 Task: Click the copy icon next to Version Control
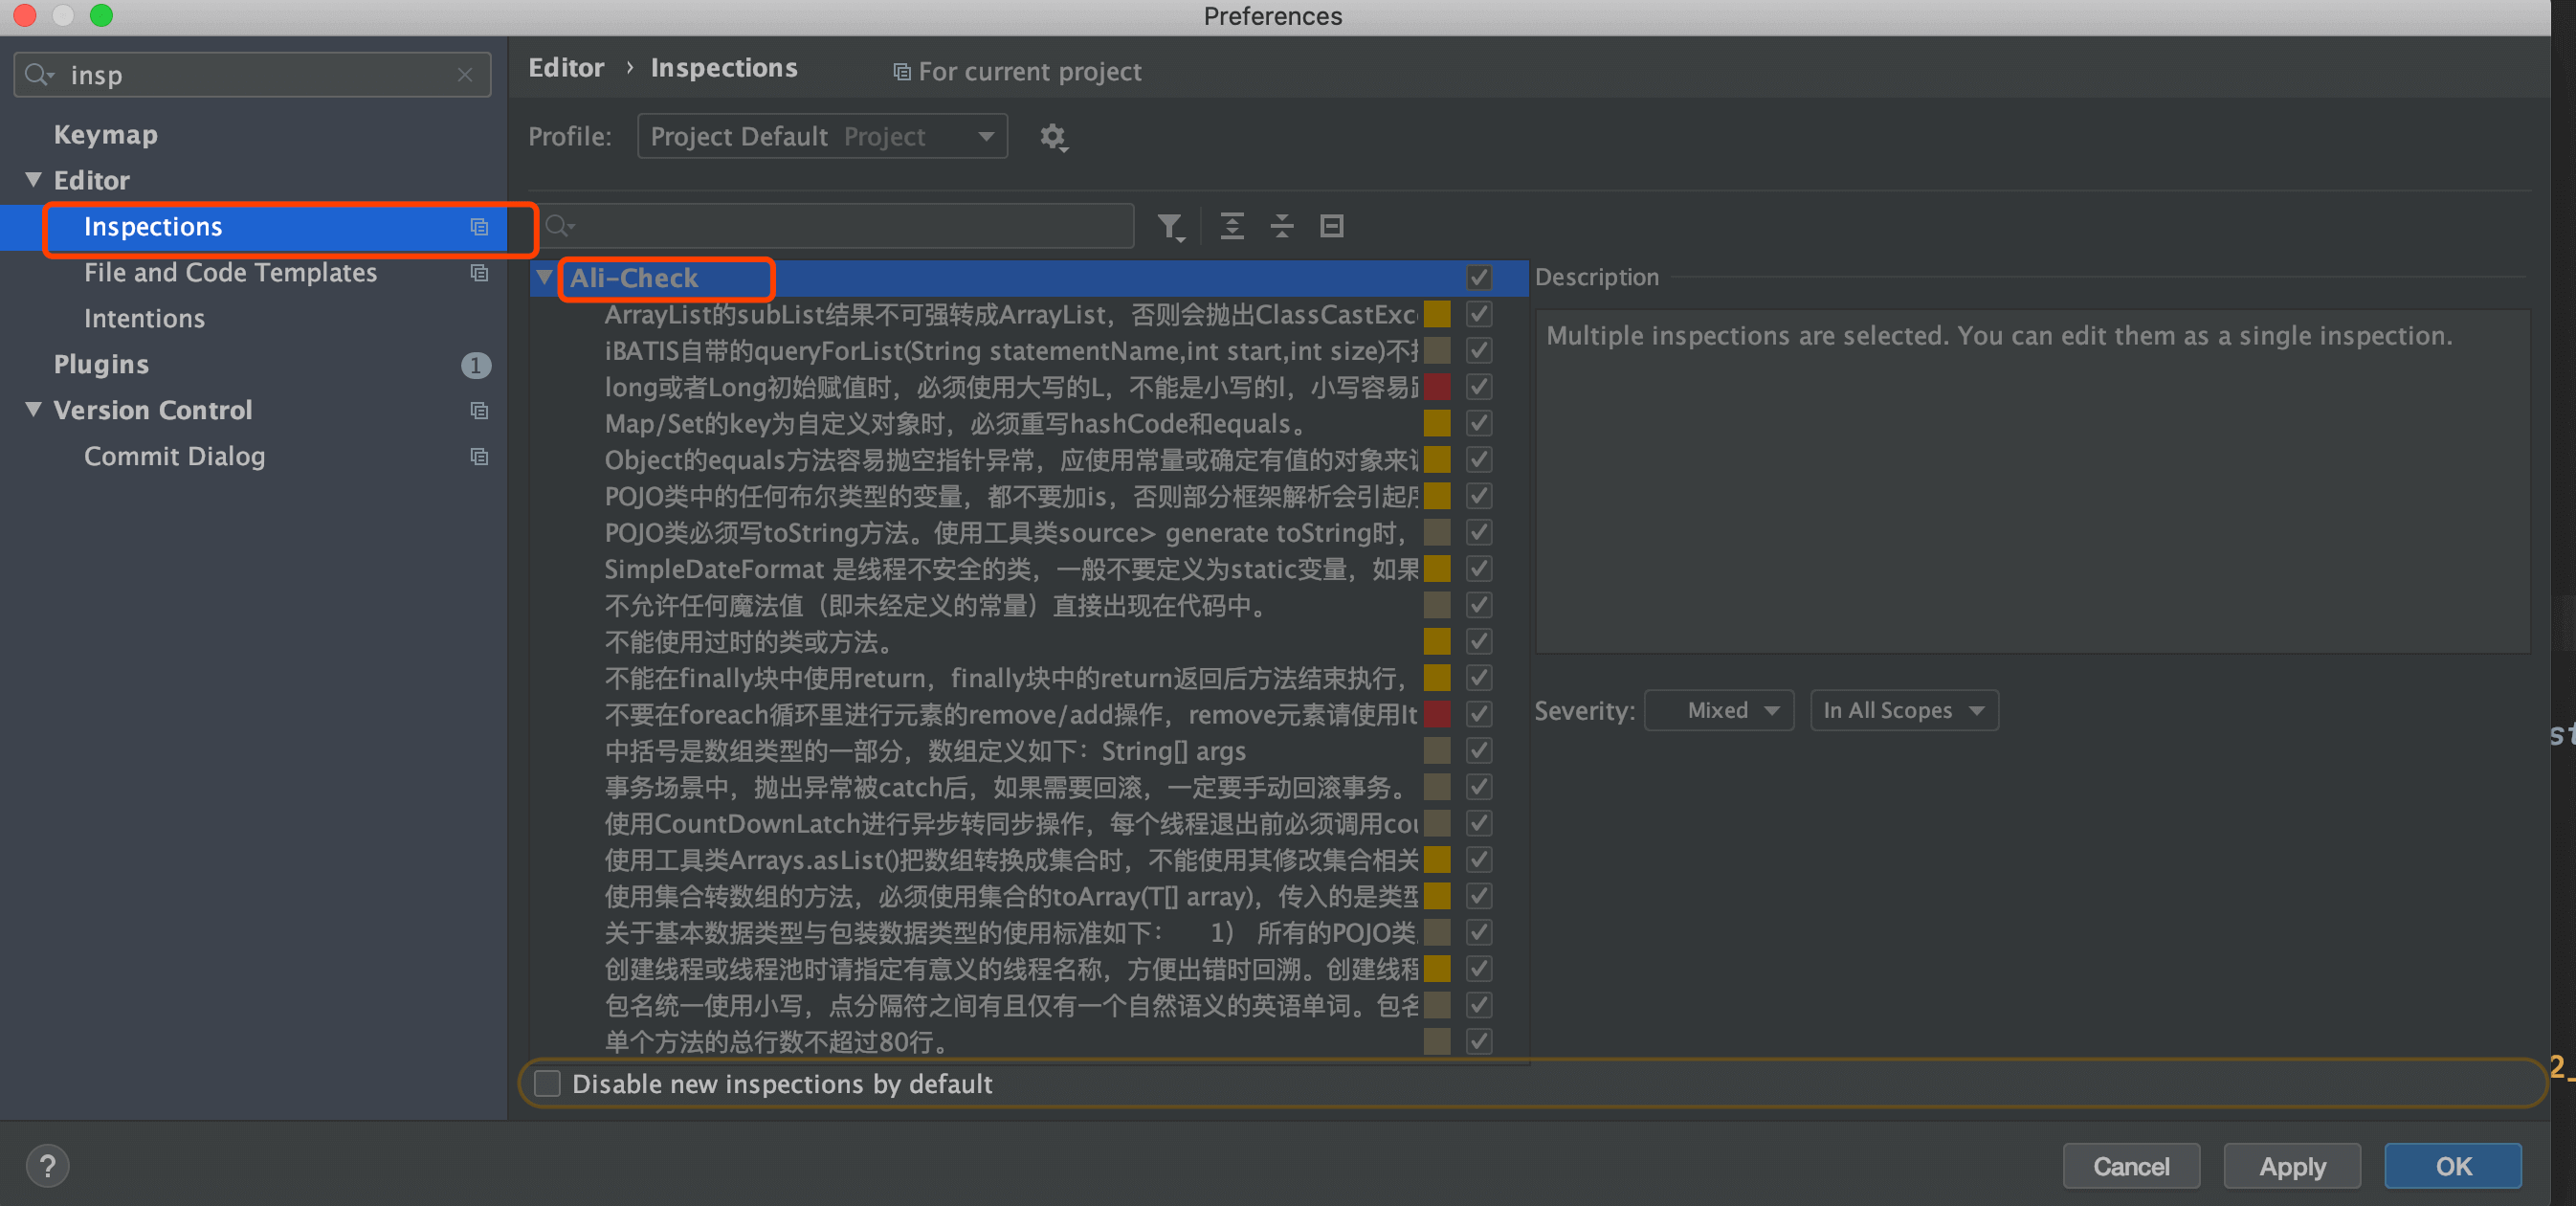(x=477, y=409)
